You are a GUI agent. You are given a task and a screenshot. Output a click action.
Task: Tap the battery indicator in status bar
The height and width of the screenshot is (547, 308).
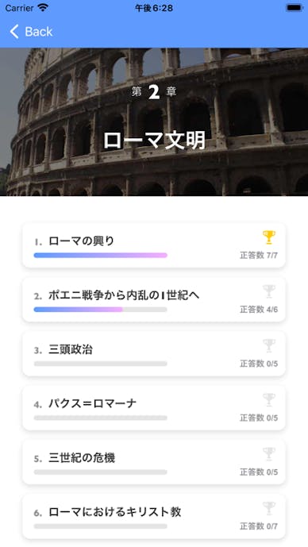[x=295, y=8]
